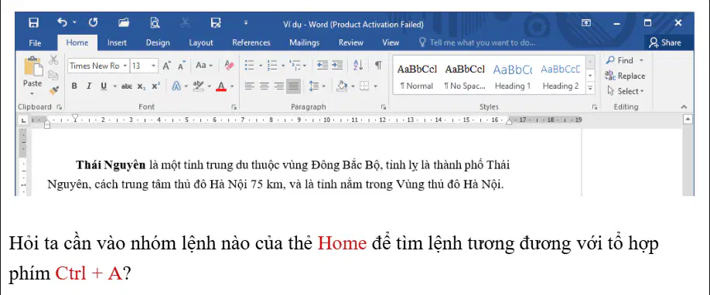Expand the Paste options arrow

pos(32,94)
